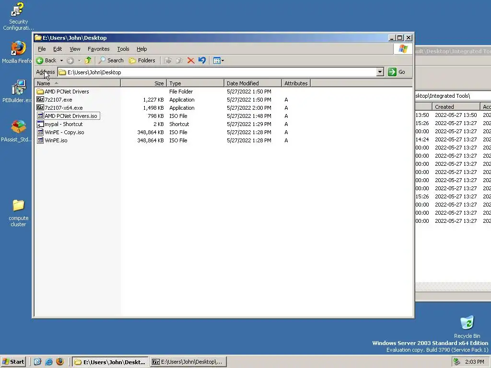Sort by Size column header
Screen dimensions: 491x368
[x=144, y=83]
